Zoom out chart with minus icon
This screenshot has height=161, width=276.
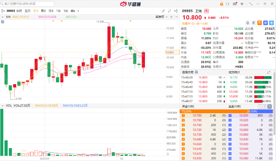177,17
